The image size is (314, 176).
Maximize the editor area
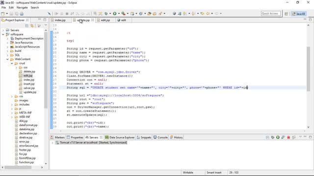coord(310,20)
